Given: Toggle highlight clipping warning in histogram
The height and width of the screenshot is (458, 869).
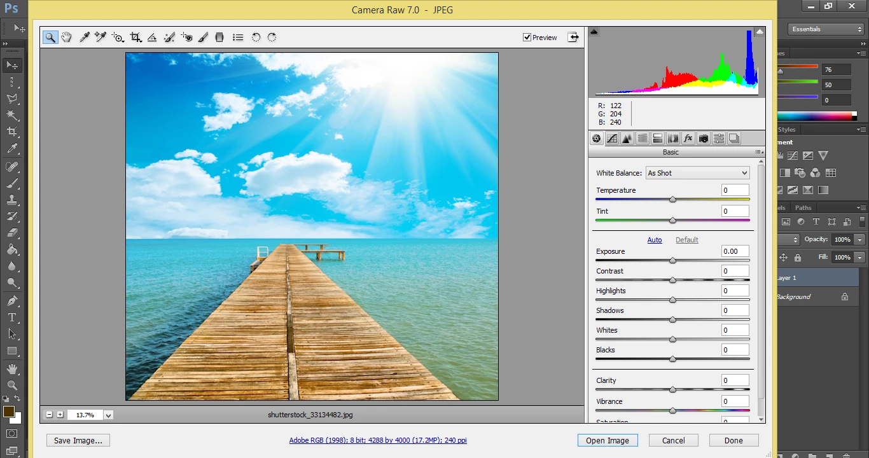Looking at the screenshot, I should click(760, 32).
